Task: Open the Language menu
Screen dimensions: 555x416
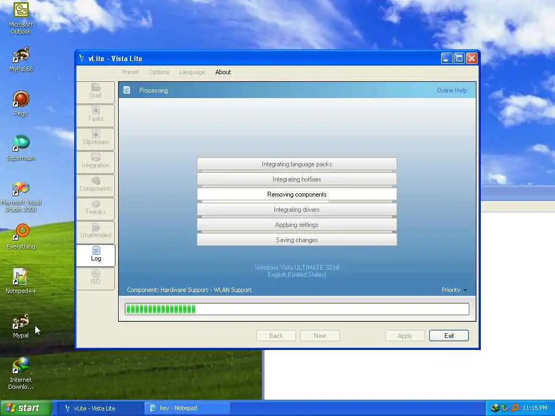Action: [192, 72]
